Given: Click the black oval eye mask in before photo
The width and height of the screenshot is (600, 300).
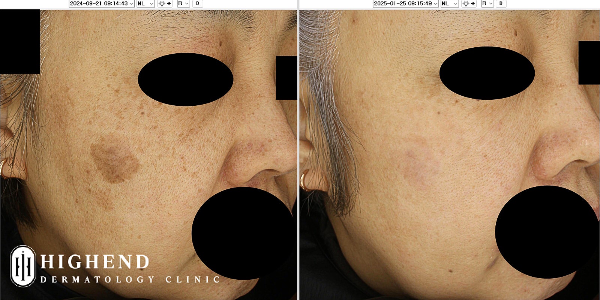Looking at the screenshot, I should 186,79.
